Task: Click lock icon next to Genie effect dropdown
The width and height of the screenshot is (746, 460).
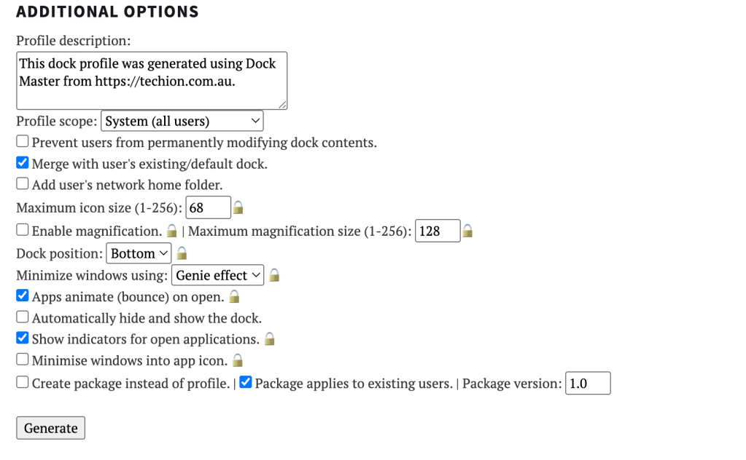Action: pyautogui.click(x=274, y=275)
